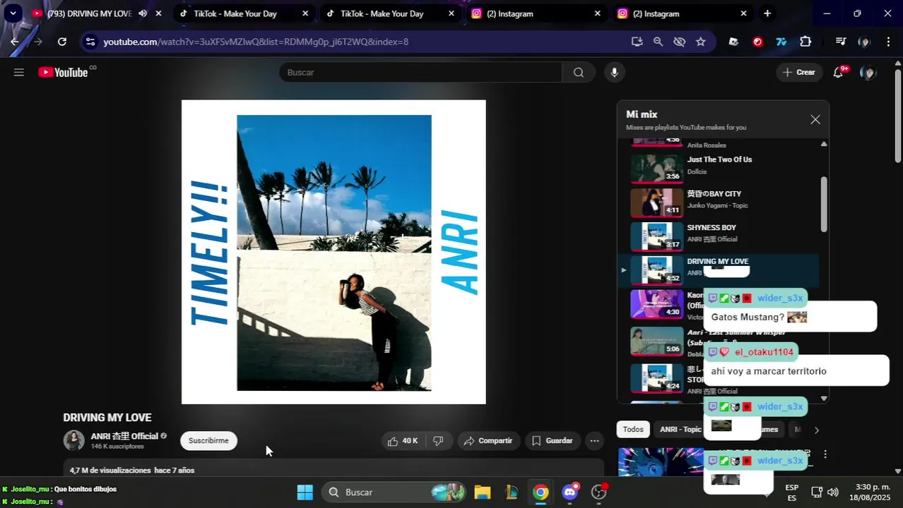Click the YouTube Buscar search field
903x508 pixels.
[421, 72]
